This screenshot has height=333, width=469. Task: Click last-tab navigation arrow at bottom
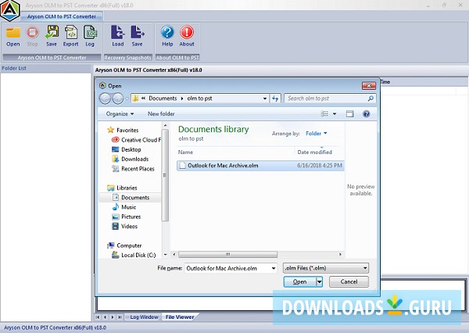(120, 317)
